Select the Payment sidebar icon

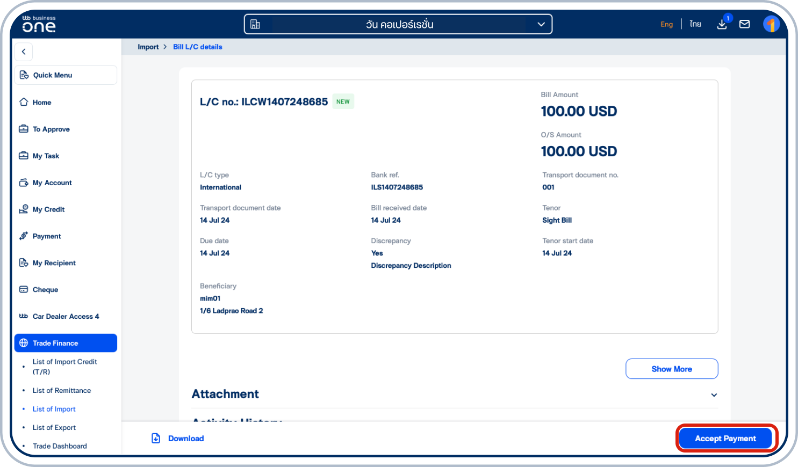tap(24, 236)
